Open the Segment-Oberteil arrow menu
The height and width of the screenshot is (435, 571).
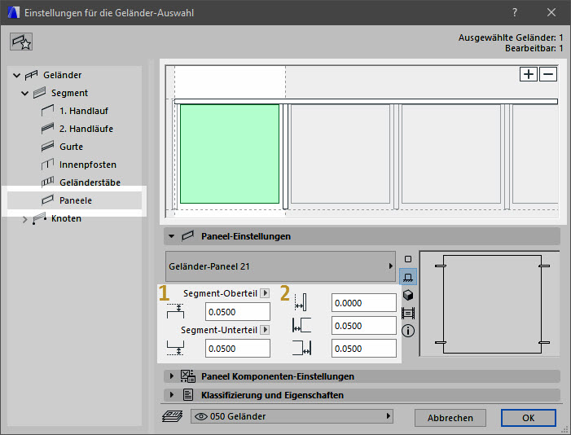(x=265, y=293)
